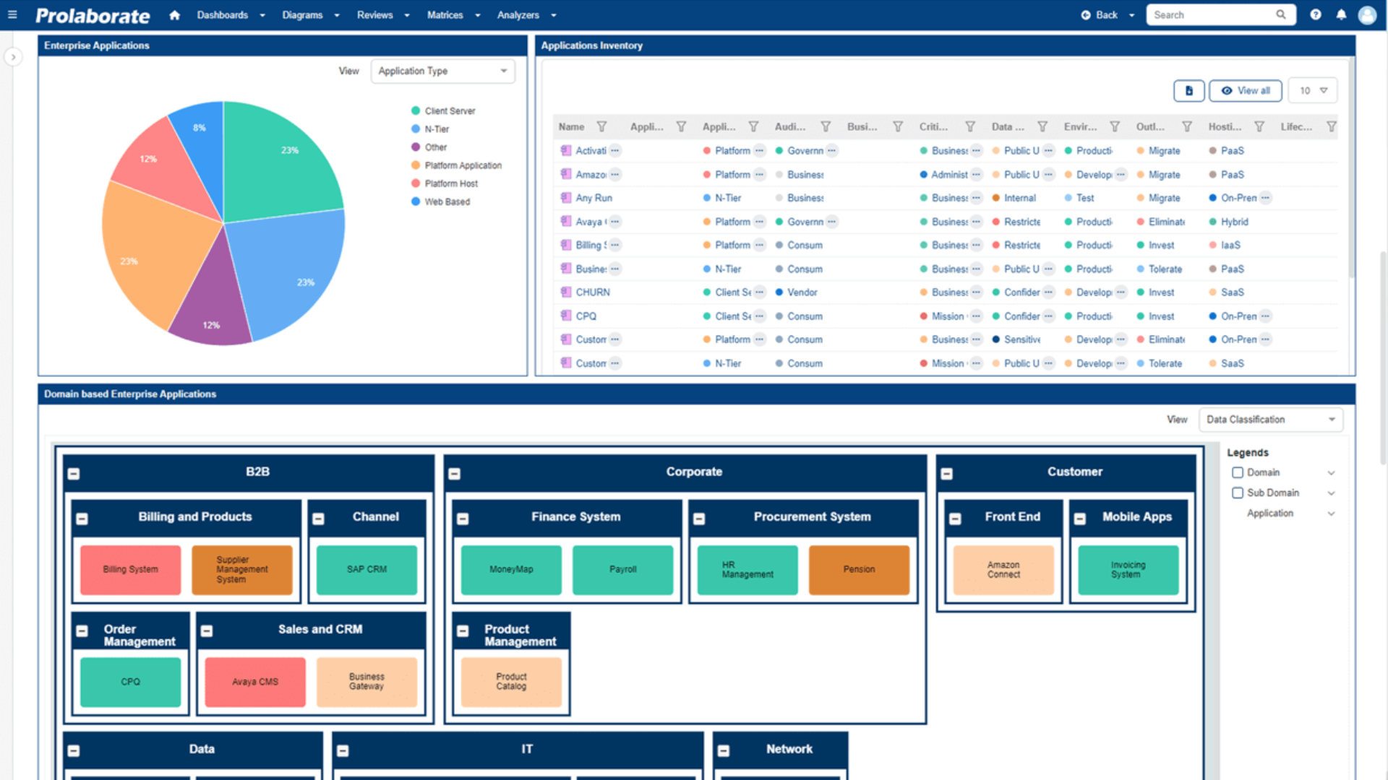1388x780 pixels.
Task: Open the notifications bell
Action: (x=1342, y=14)
